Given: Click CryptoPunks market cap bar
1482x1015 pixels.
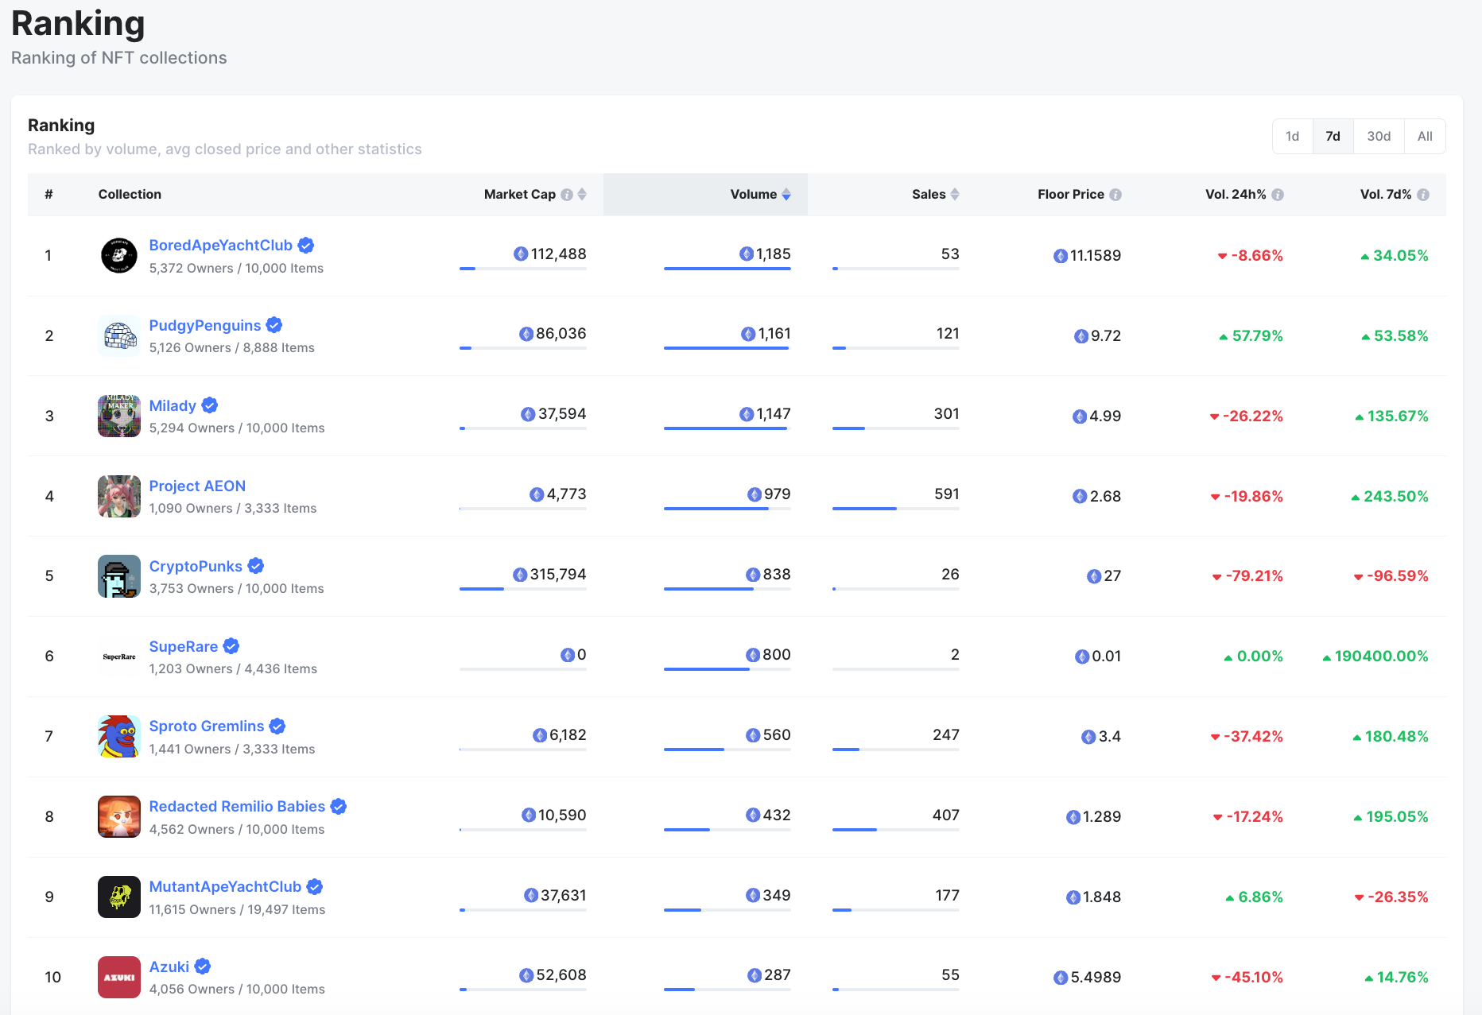Looking at the screenshot, I should [523, 589].
